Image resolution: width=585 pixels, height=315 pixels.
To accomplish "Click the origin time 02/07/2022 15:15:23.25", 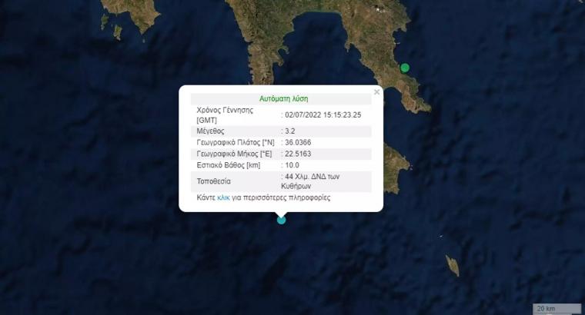I will click(x=323, y=115).
